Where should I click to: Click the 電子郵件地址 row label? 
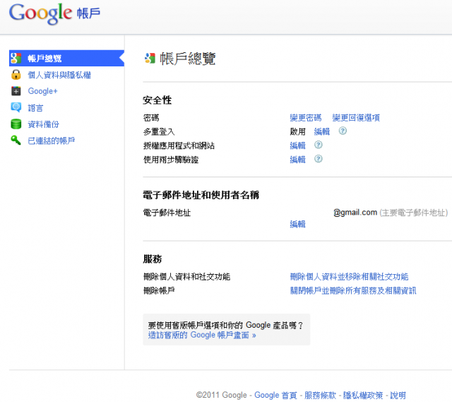pos(167,213)
